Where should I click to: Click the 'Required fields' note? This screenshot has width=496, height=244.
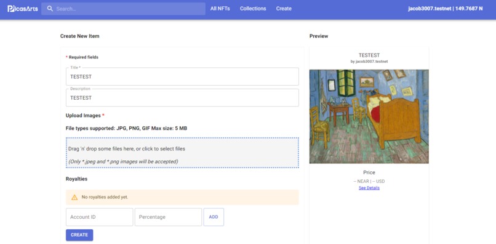[82, 57]
